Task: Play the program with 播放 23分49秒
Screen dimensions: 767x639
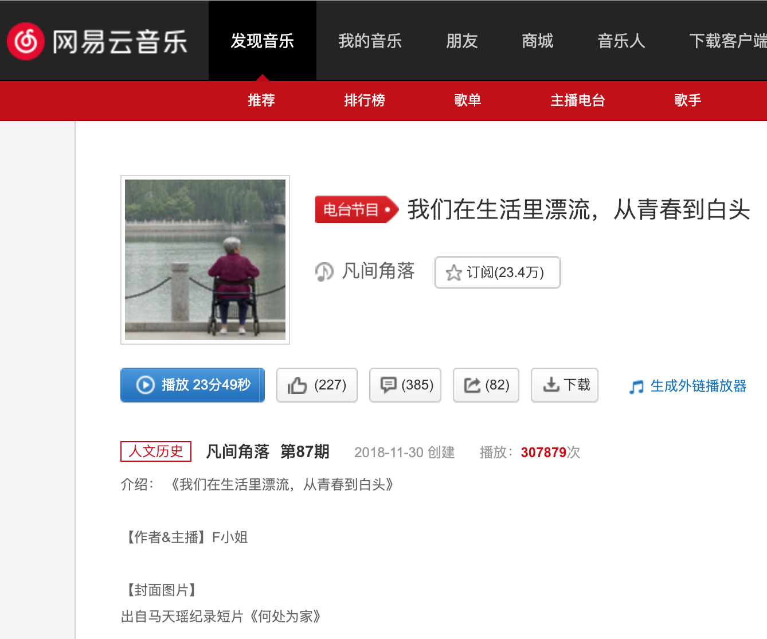Action: click(193, 385)
